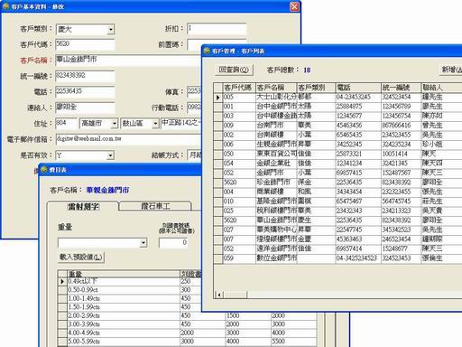The image size is (462, 347).
Task: Click the 電話 column header in list
Action: tap(358, 88)
